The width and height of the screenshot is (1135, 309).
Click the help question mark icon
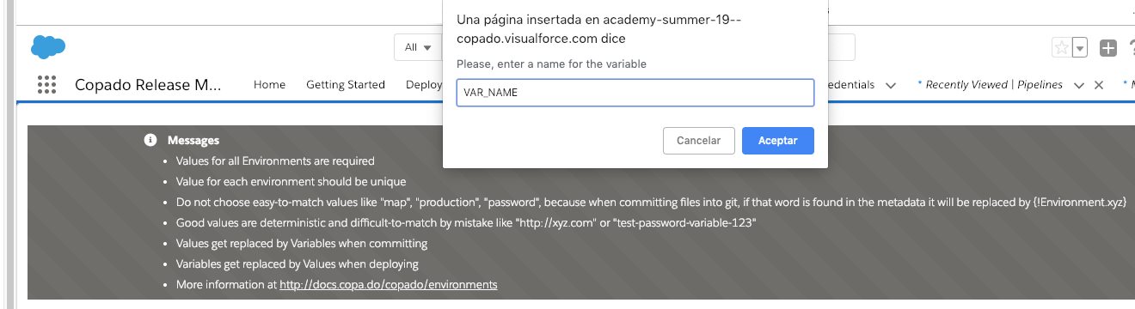(1131, 48)
